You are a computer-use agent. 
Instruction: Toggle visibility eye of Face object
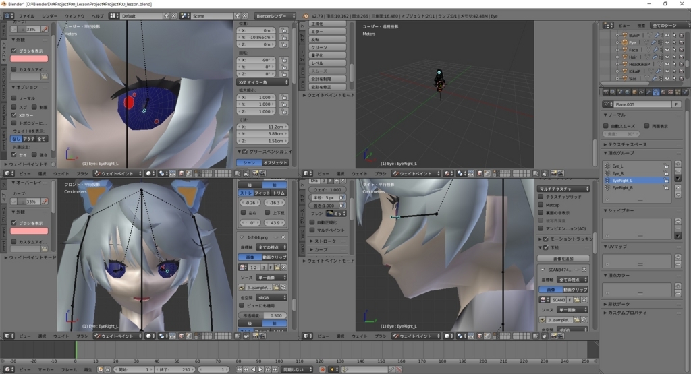667,50
